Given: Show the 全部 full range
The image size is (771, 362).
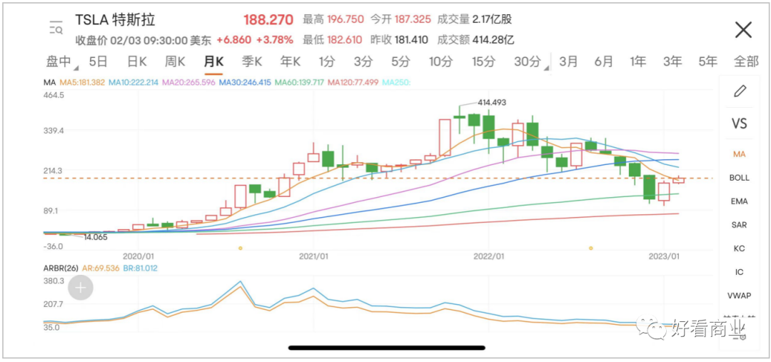Looking at the screenshot, I should click(x=745, y=62).
